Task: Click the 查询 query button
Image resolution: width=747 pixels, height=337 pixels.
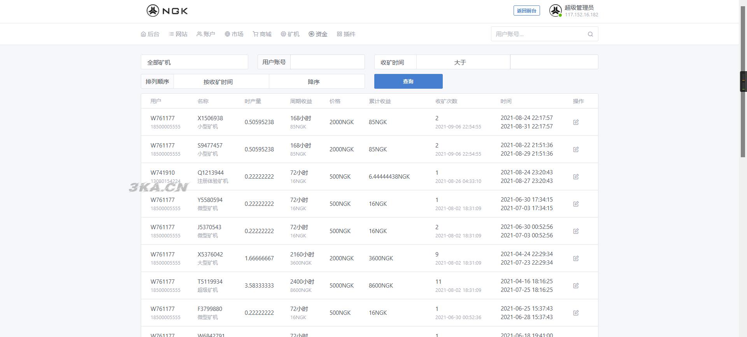Action: 408,81
